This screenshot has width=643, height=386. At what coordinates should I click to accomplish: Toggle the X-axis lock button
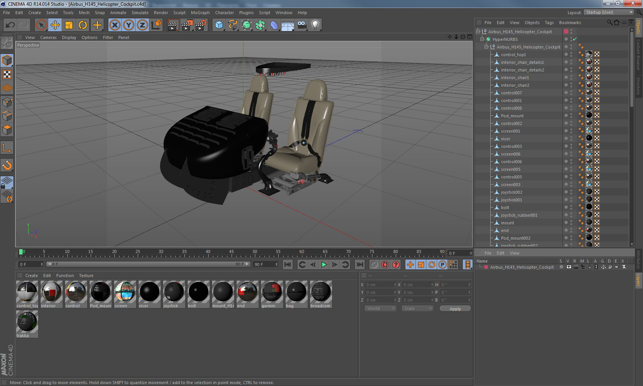pos(115,25)
